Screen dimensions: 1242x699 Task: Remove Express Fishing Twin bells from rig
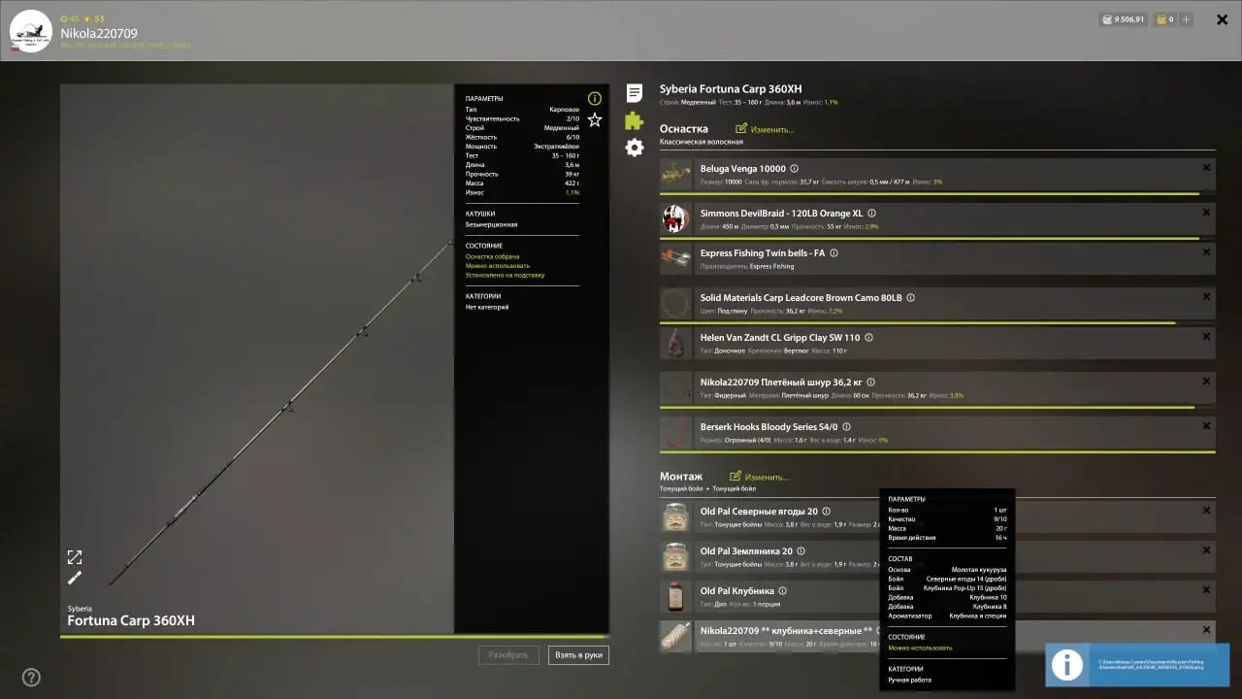[1206, 252]
